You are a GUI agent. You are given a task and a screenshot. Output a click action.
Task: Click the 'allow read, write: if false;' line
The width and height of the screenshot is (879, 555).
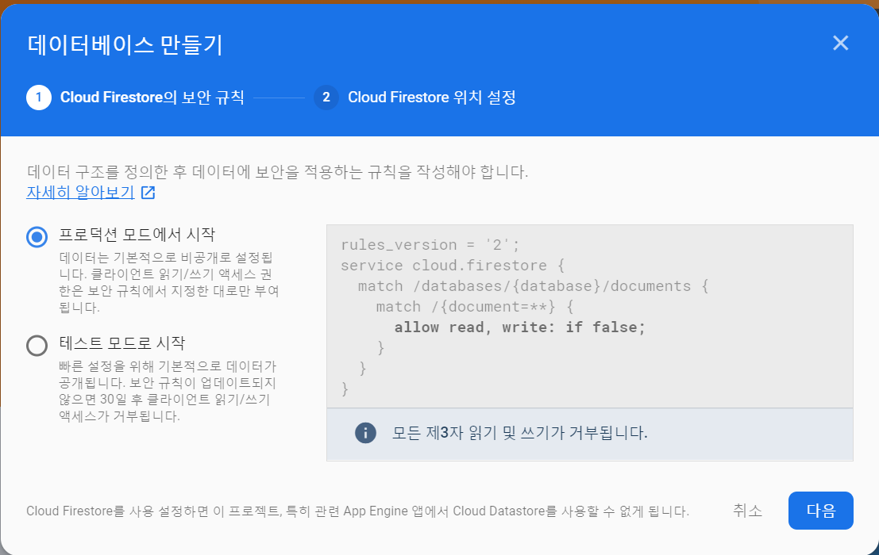(519, 327)
